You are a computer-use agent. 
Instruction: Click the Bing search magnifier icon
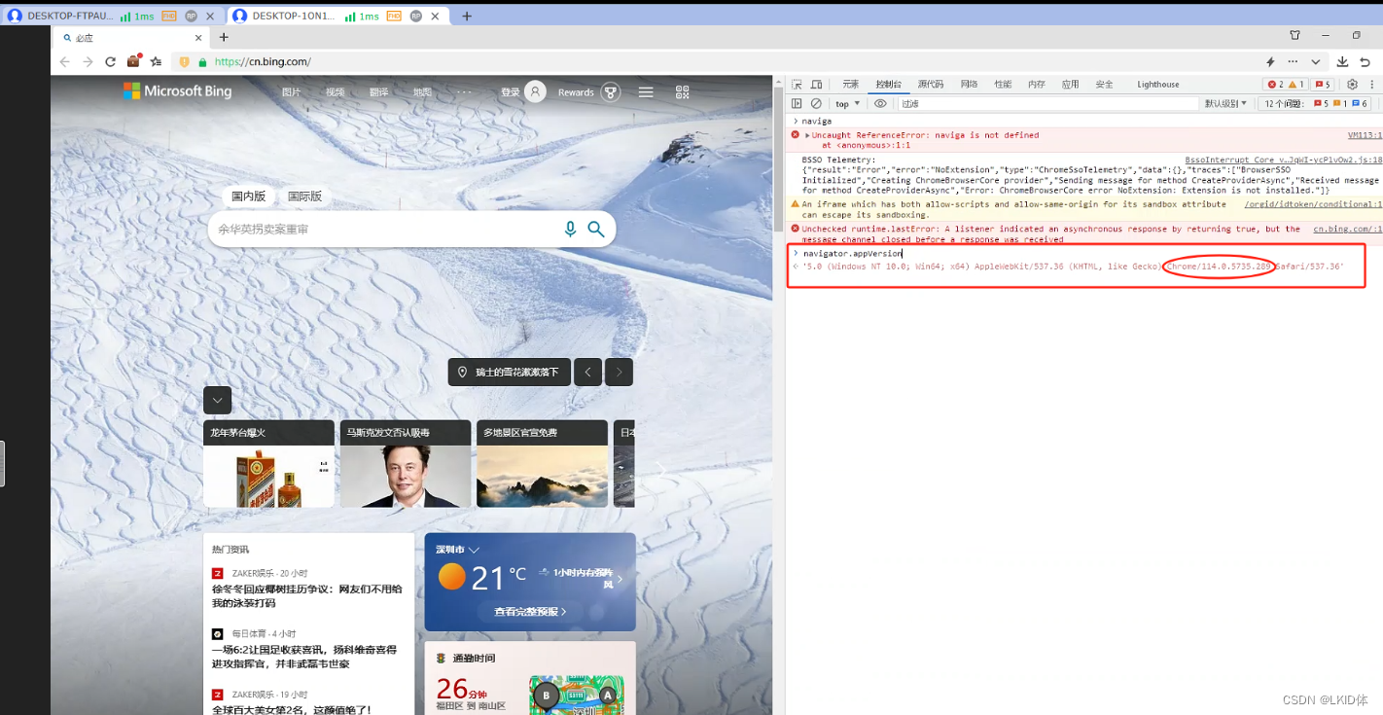pyautogui.click(x=596, y=229)
